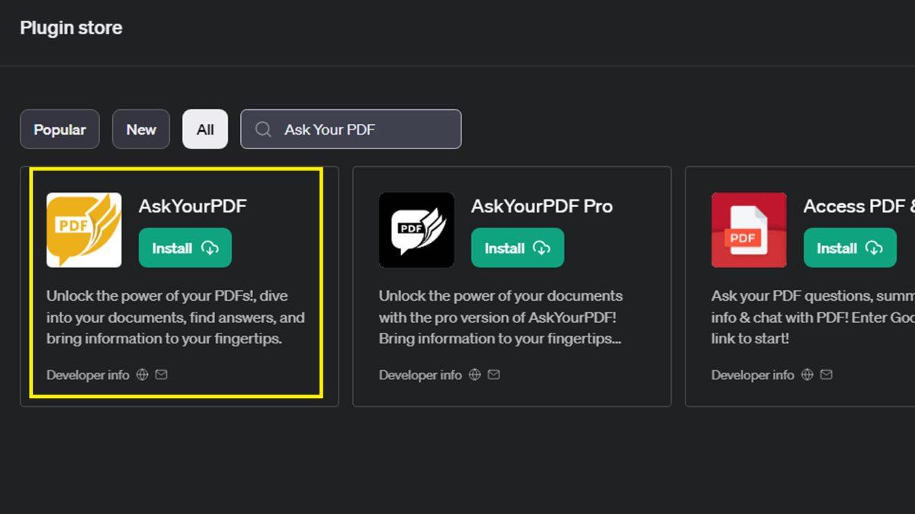Select the All filter tab

click(205, 129)
